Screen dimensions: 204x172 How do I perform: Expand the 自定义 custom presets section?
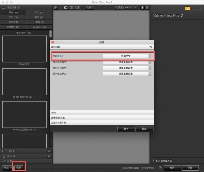click(11, 151)
